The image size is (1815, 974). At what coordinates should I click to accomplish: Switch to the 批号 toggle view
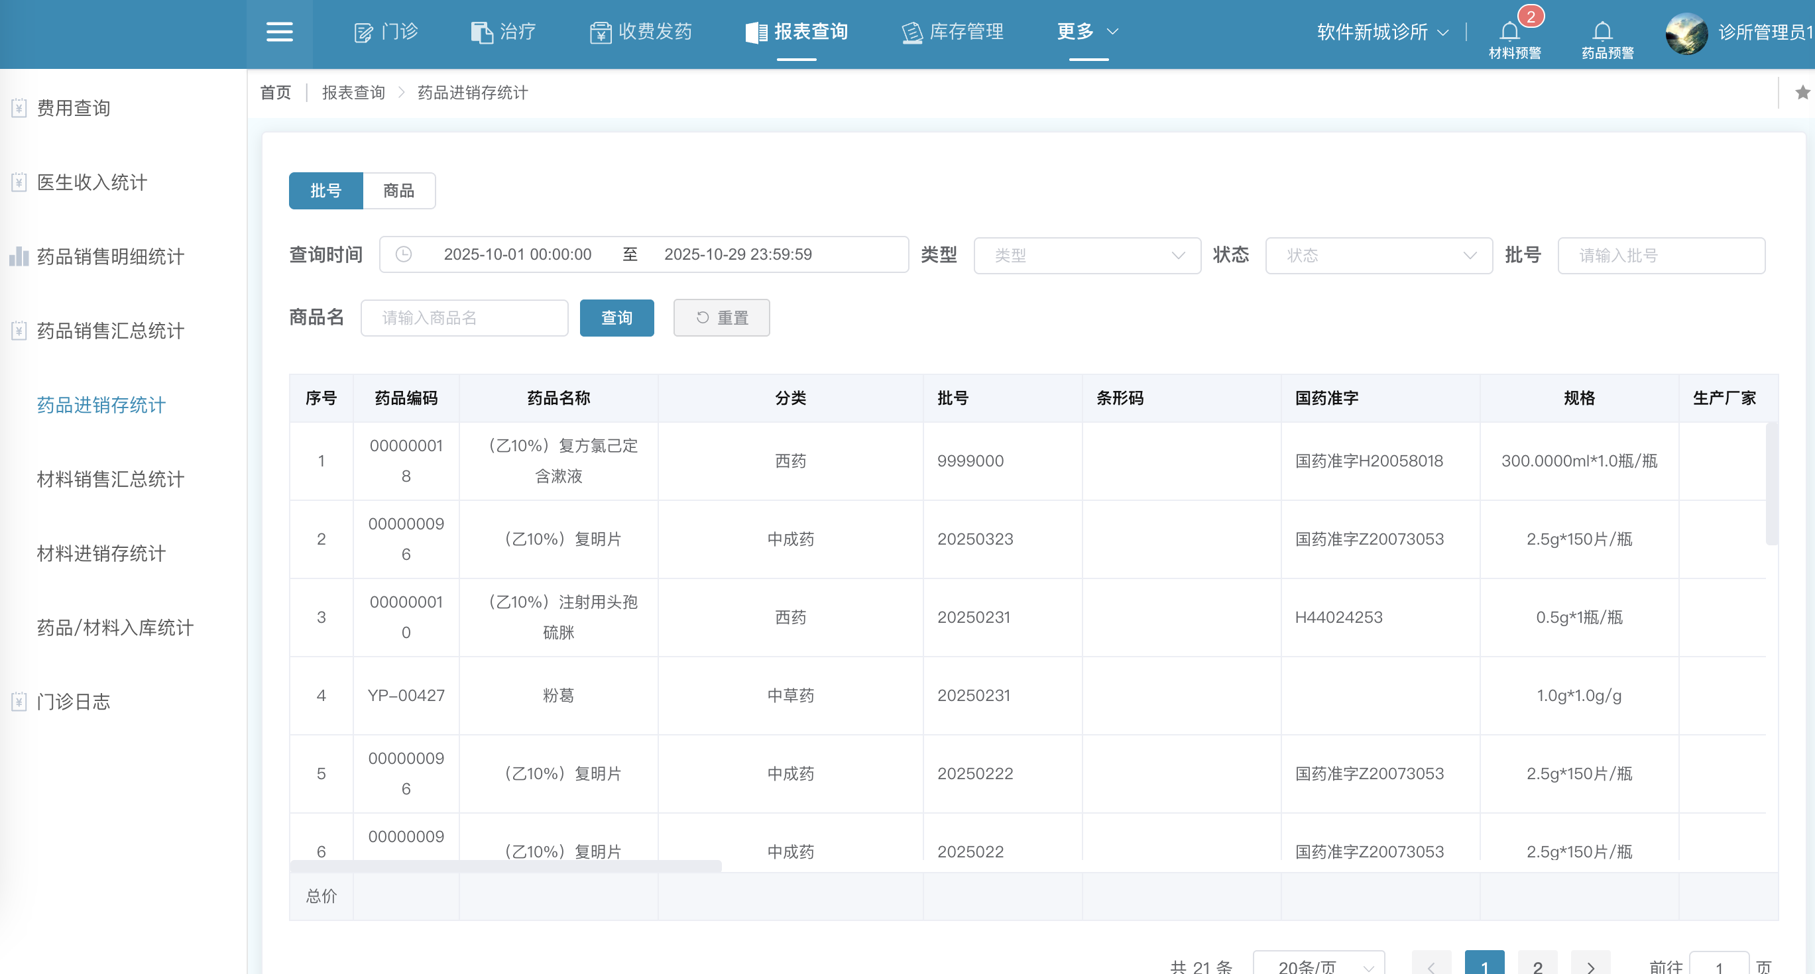point(325,191)
